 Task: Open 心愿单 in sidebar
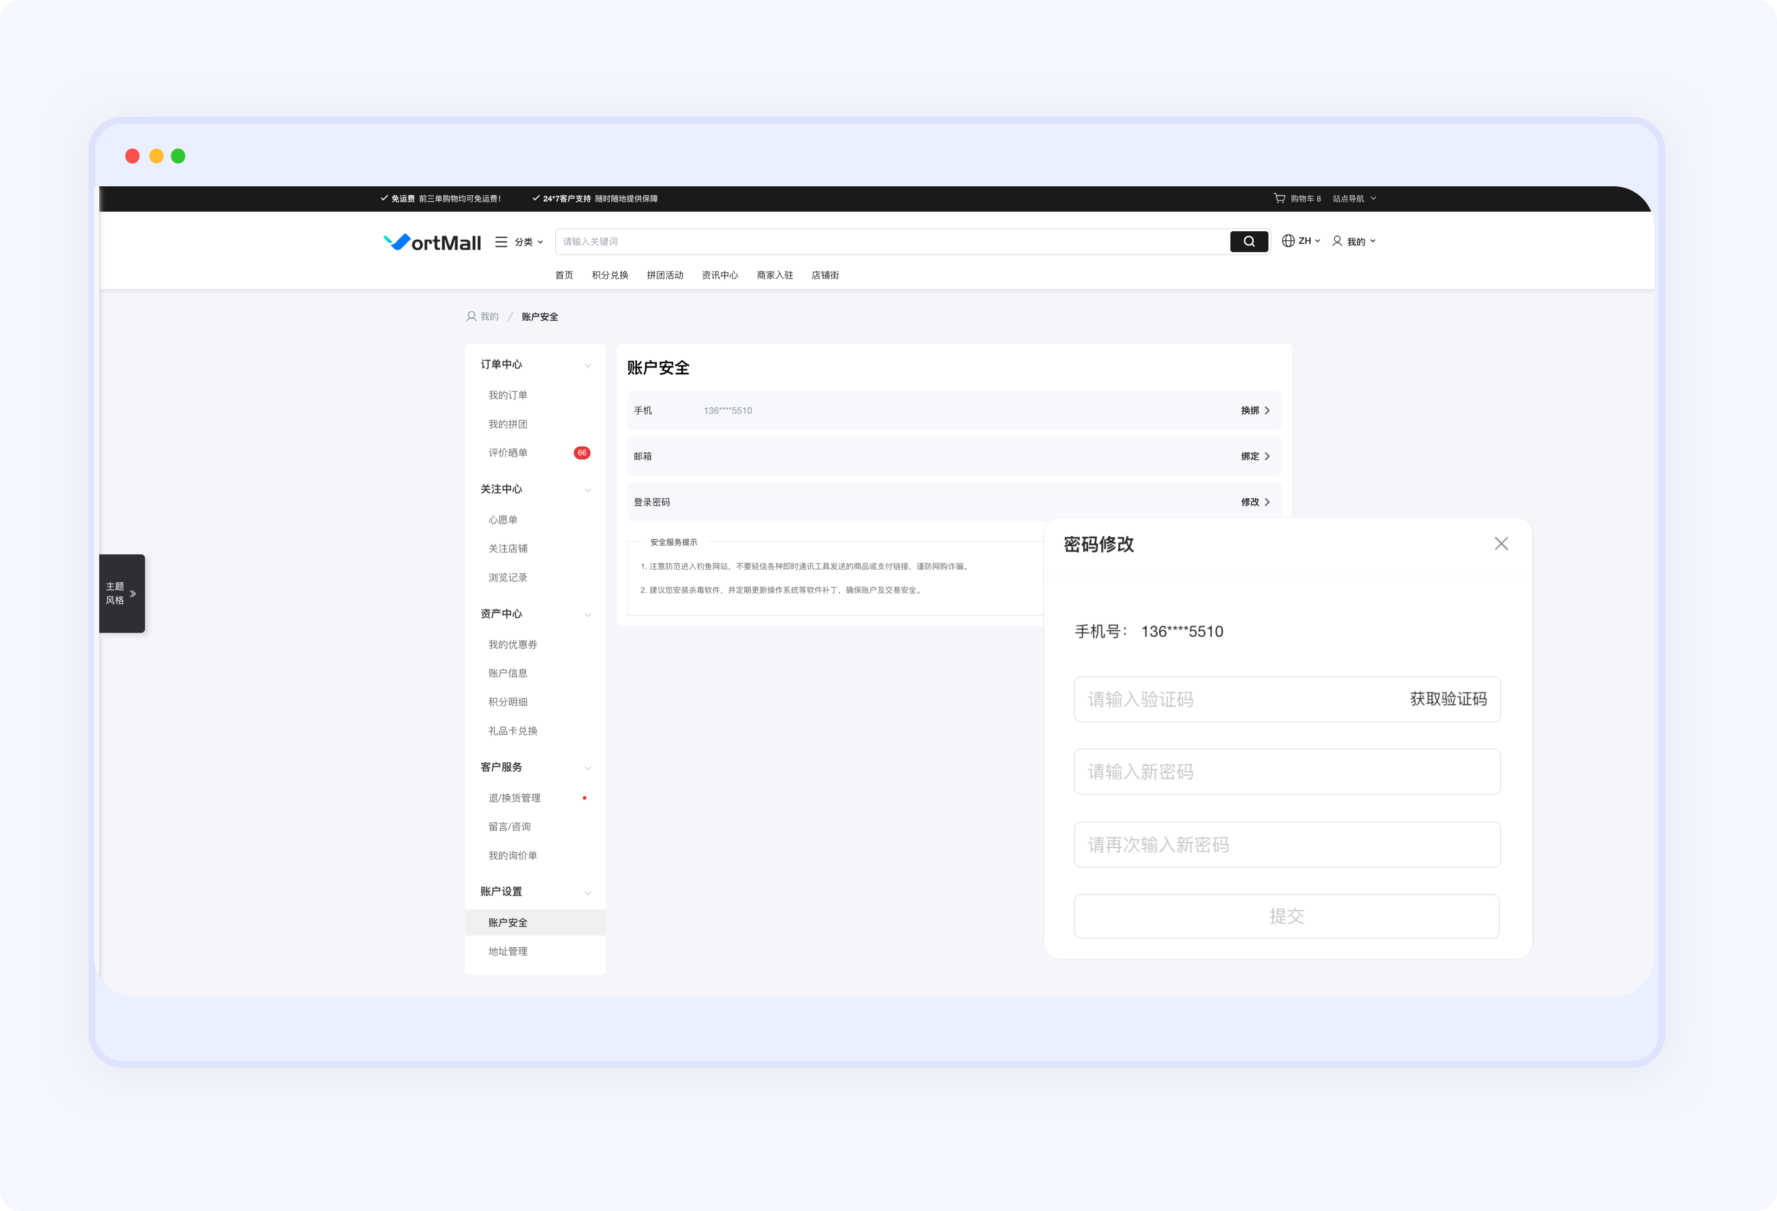[x=503, y=520]
